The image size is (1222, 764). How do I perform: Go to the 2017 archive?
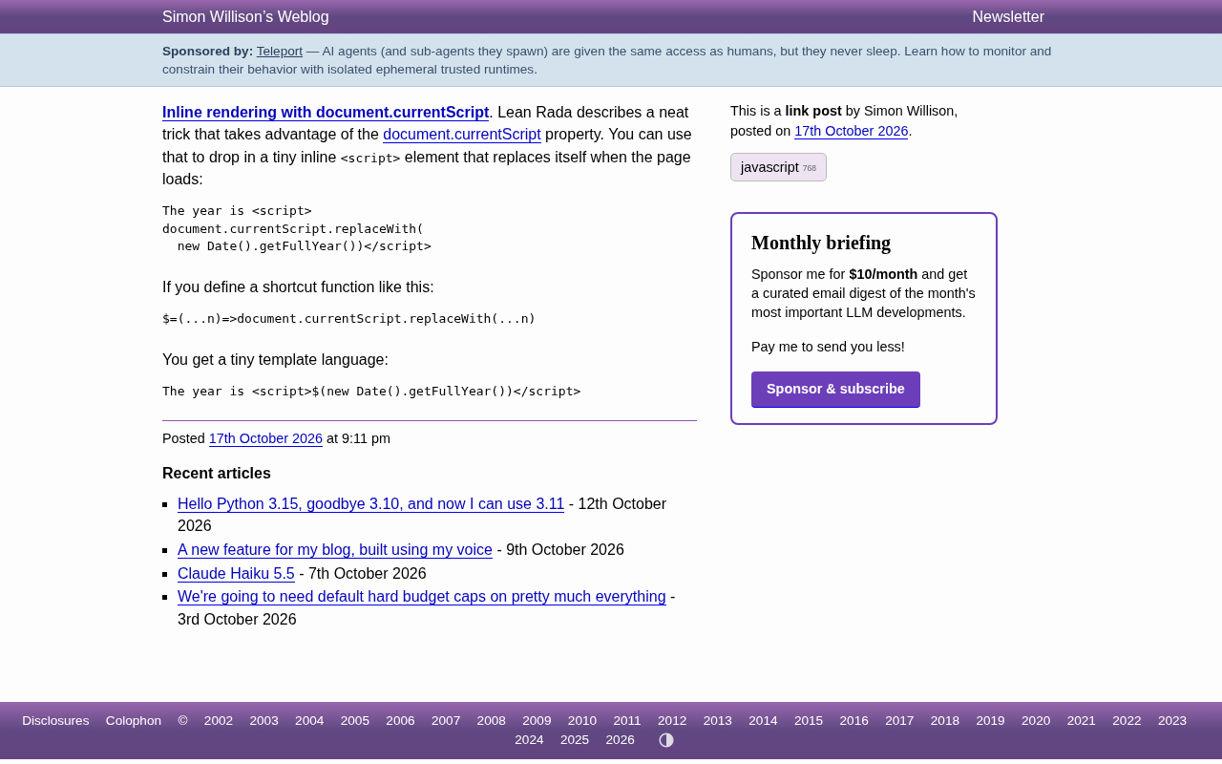pyautogui.click(x=899, y=721)
